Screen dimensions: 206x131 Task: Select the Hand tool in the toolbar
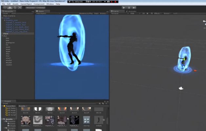point(5,8)
